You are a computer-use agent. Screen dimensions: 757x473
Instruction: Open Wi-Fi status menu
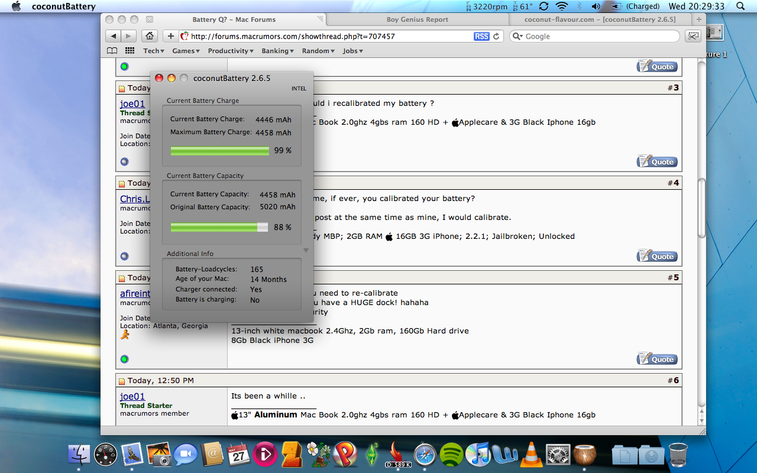point(562,7)
